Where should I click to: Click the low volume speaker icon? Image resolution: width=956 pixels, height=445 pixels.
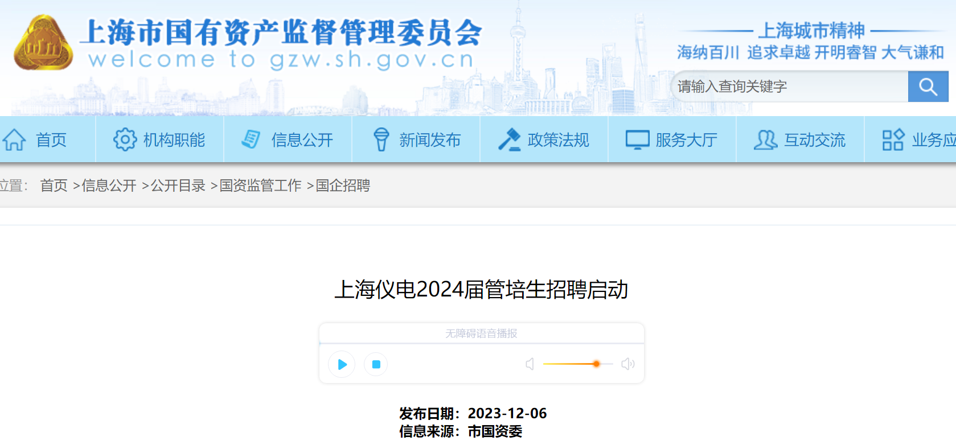pos(530,364)
